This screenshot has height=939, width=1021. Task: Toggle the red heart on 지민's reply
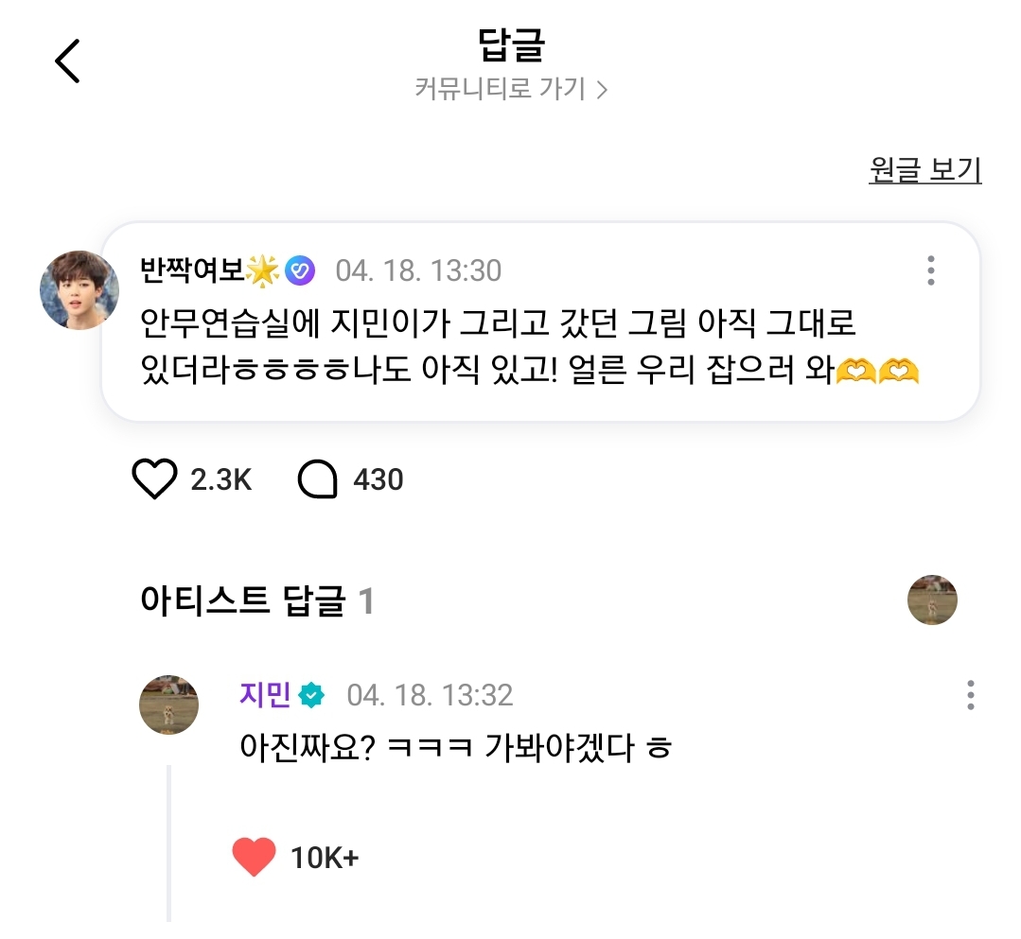point(254,858)
